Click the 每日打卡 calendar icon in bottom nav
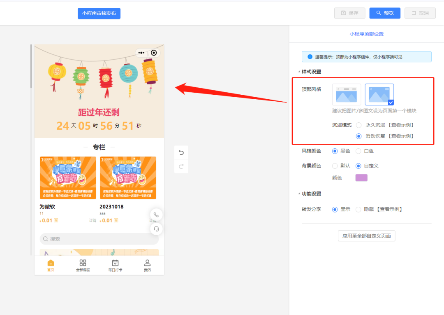444x315 pixels. pyautogui.click(x=115, y=262)
